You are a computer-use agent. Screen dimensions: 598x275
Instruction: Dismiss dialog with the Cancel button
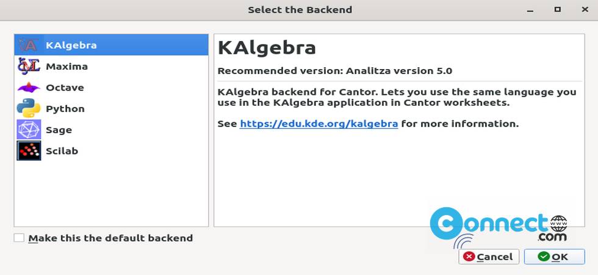[x=489, y=257]
